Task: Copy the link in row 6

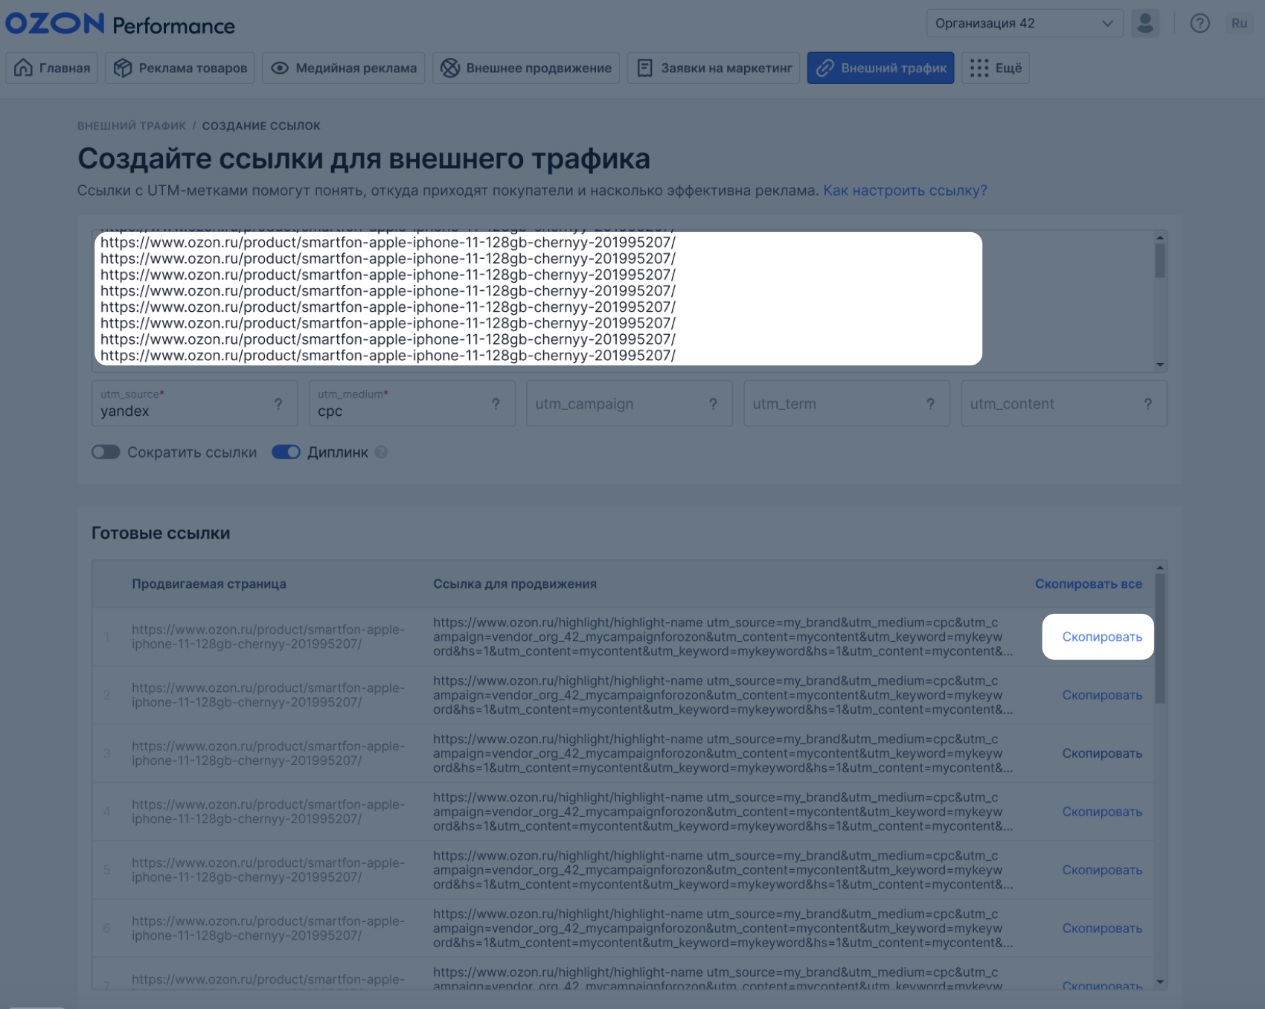Action: click(1102, 928)
